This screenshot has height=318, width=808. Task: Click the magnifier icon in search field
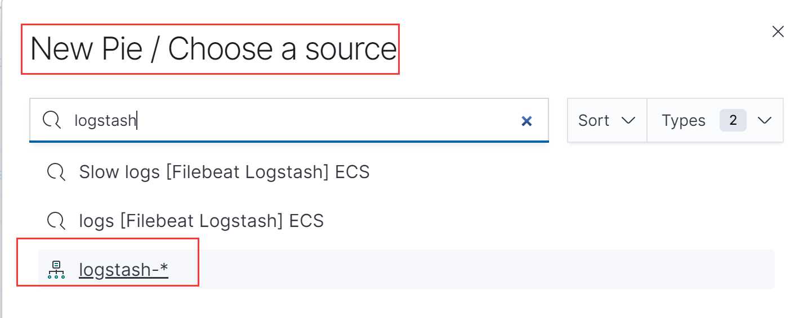[x=52, y=120]
